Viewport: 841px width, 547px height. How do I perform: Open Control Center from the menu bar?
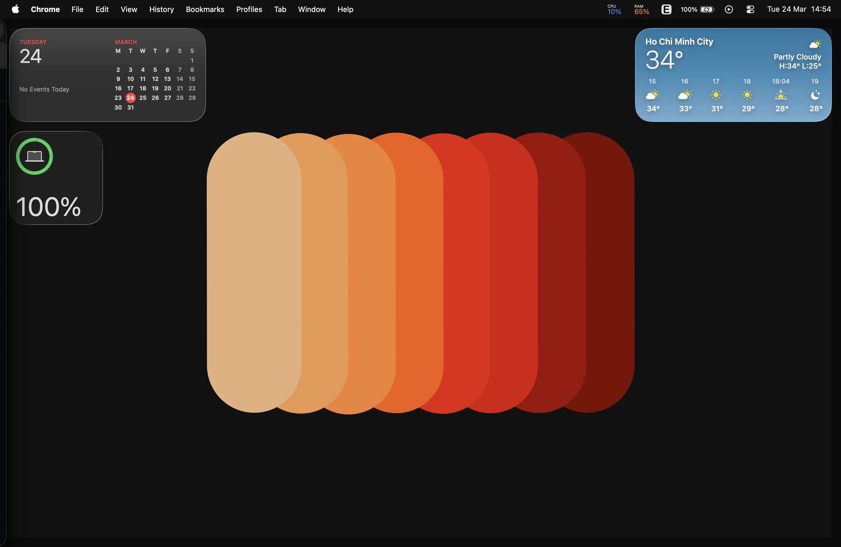[750, 9]
